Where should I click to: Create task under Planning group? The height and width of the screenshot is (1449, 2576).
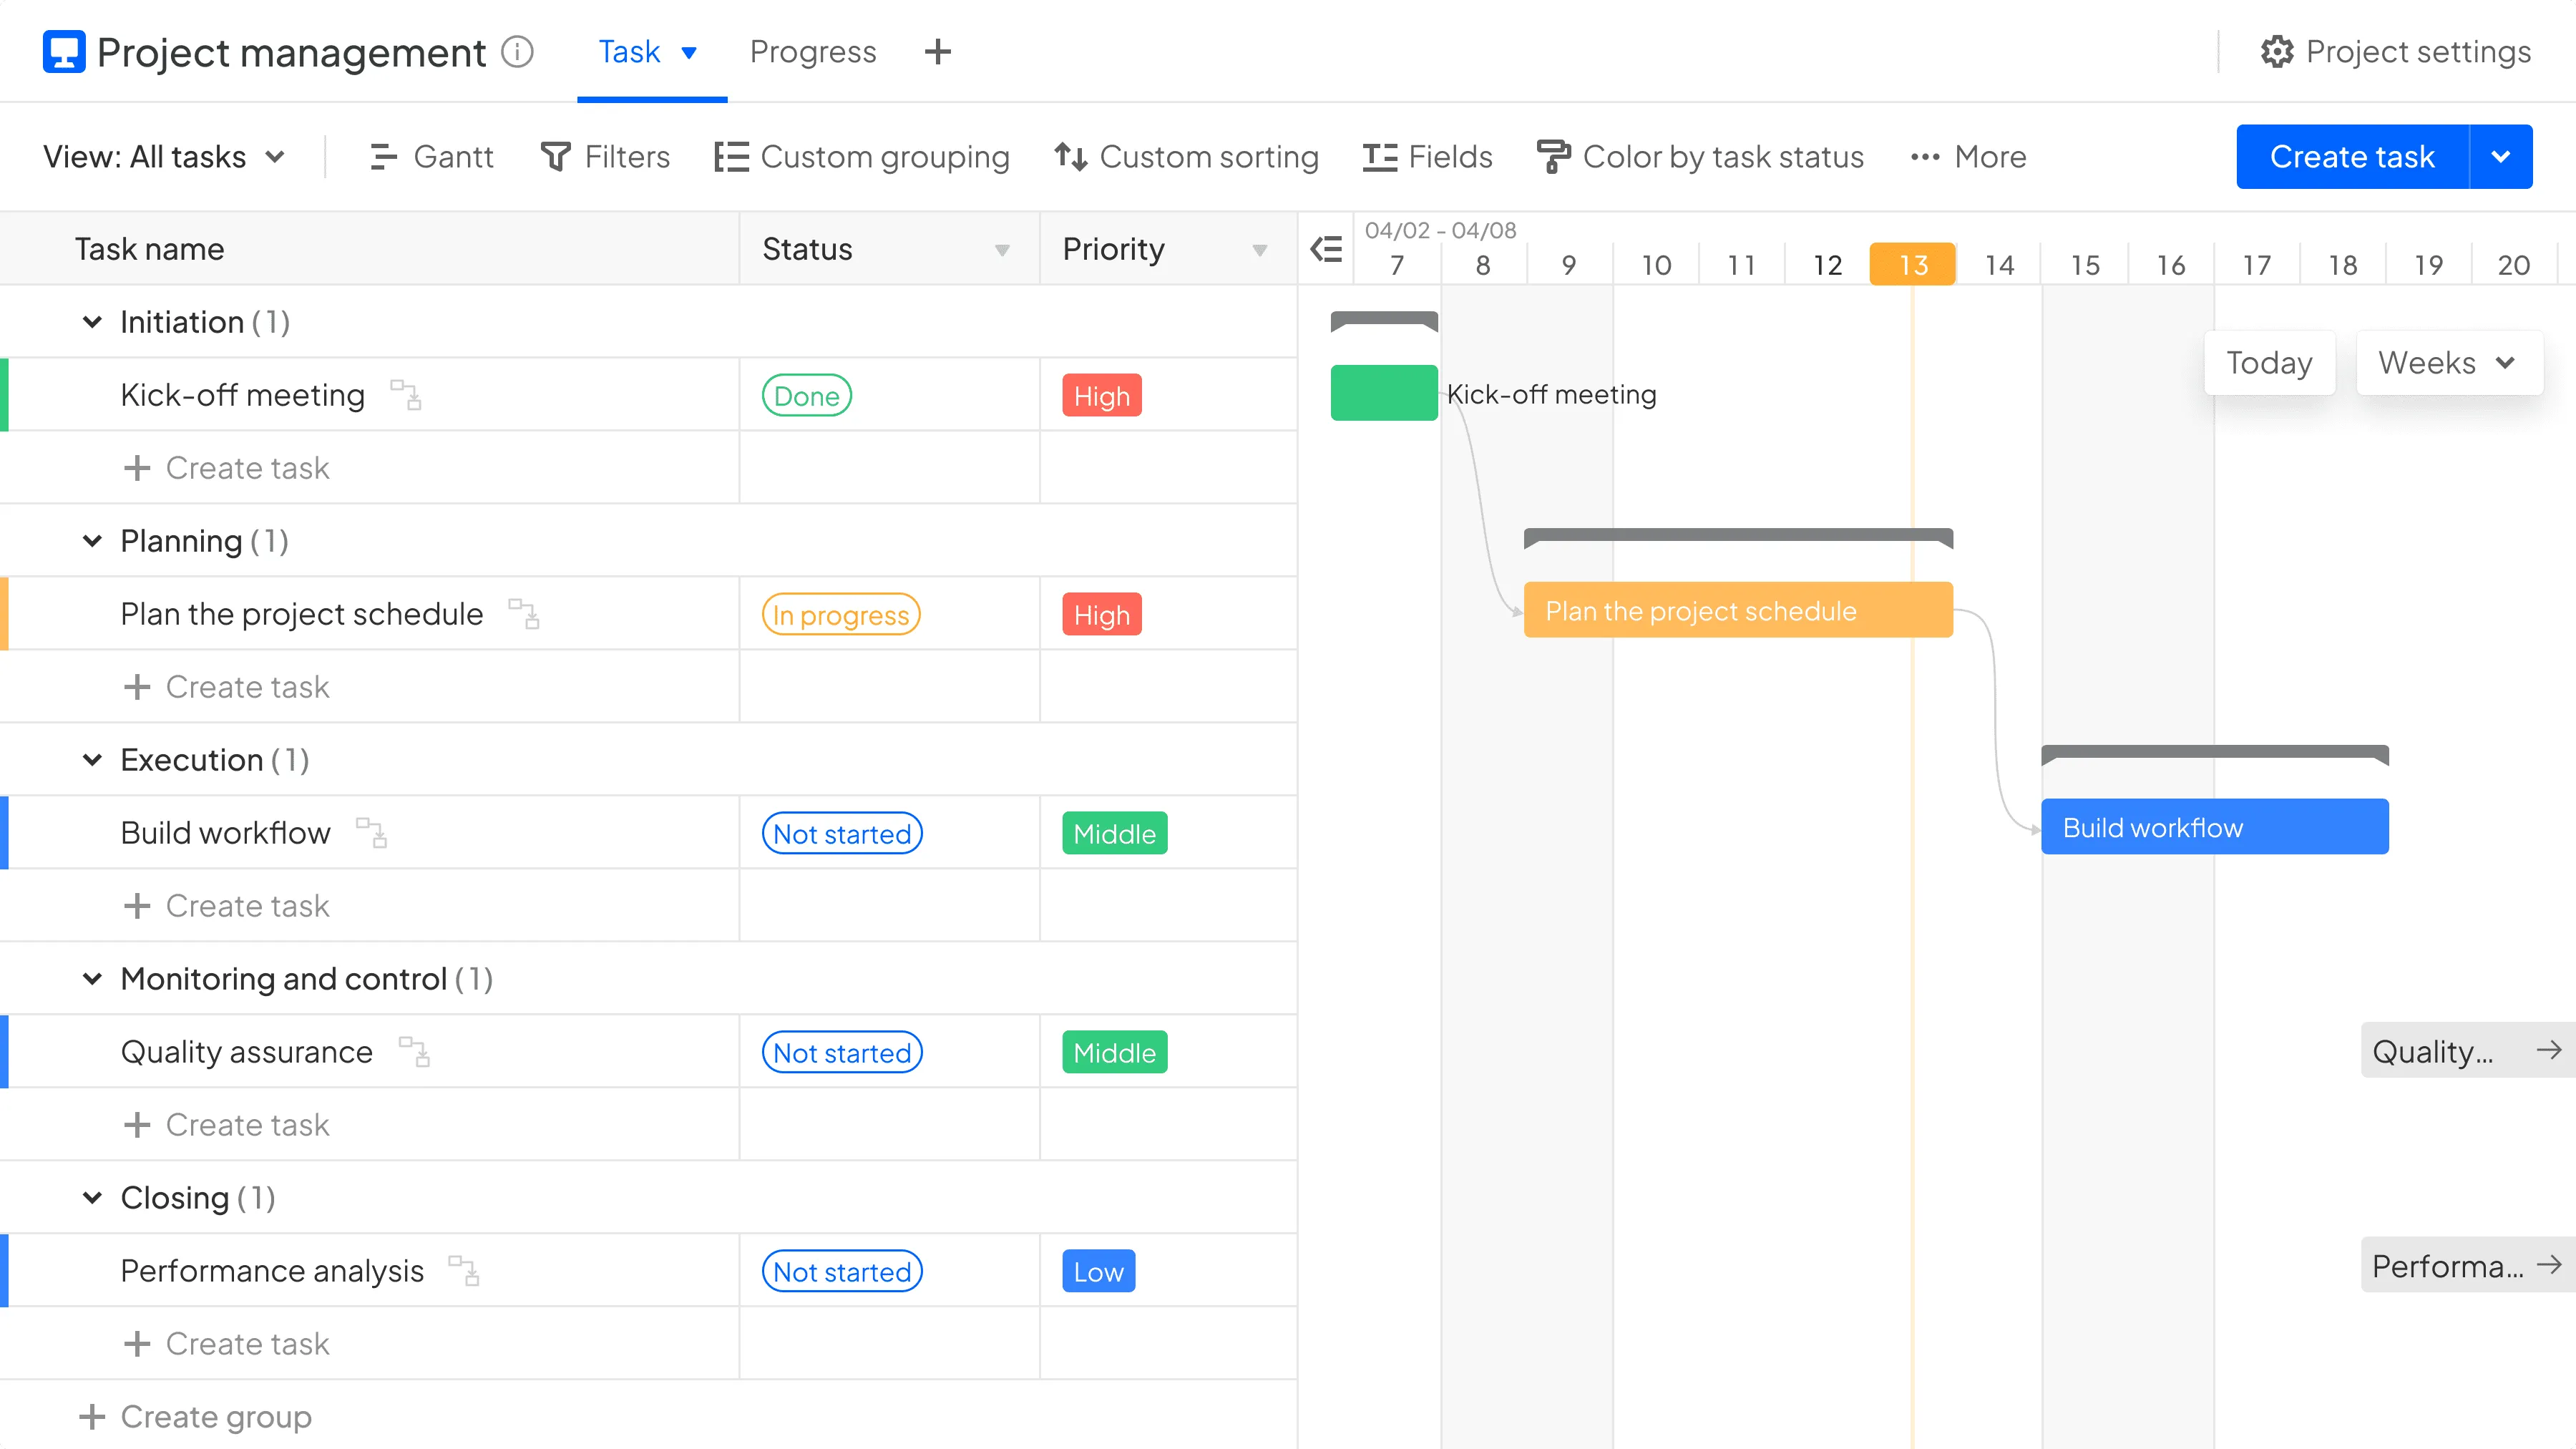(226, 687)
